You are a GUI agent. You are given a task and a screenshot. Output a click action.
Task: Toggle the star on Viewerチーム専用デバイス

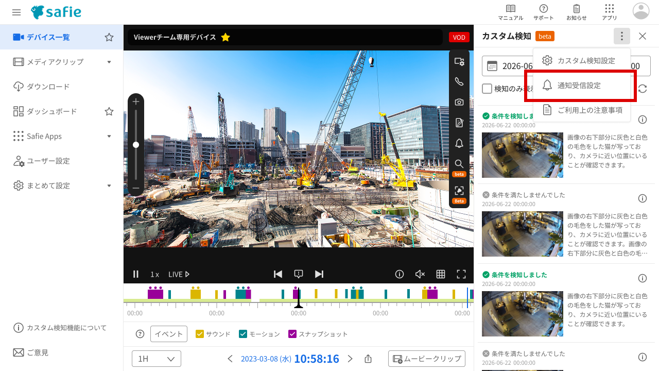coord(226,37)
